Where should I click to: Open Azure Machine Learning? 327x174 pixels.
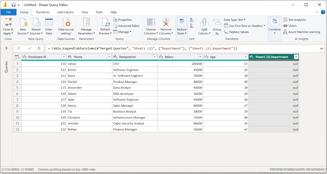tap(302, 32)
